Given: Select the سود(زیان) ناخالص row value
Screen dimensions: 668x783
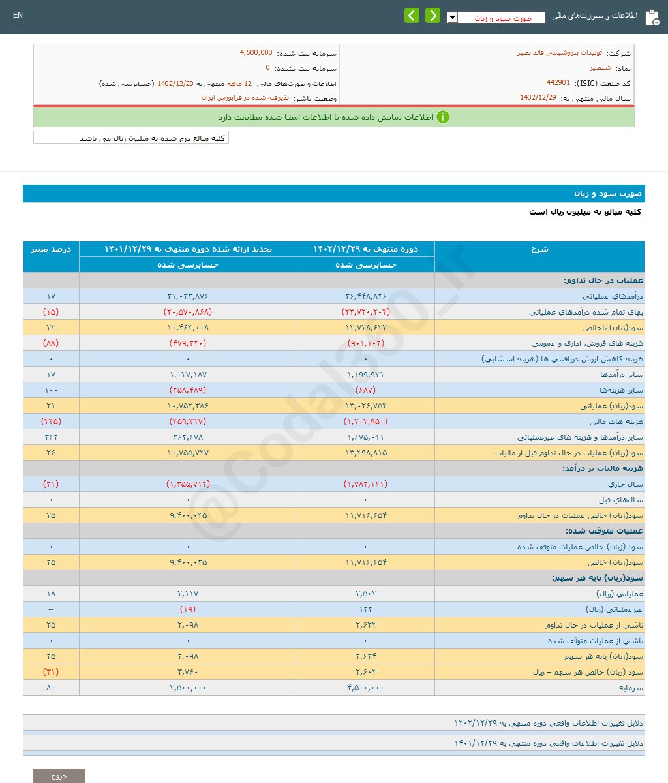Looking at the screenshot, I should click(367, 327).
